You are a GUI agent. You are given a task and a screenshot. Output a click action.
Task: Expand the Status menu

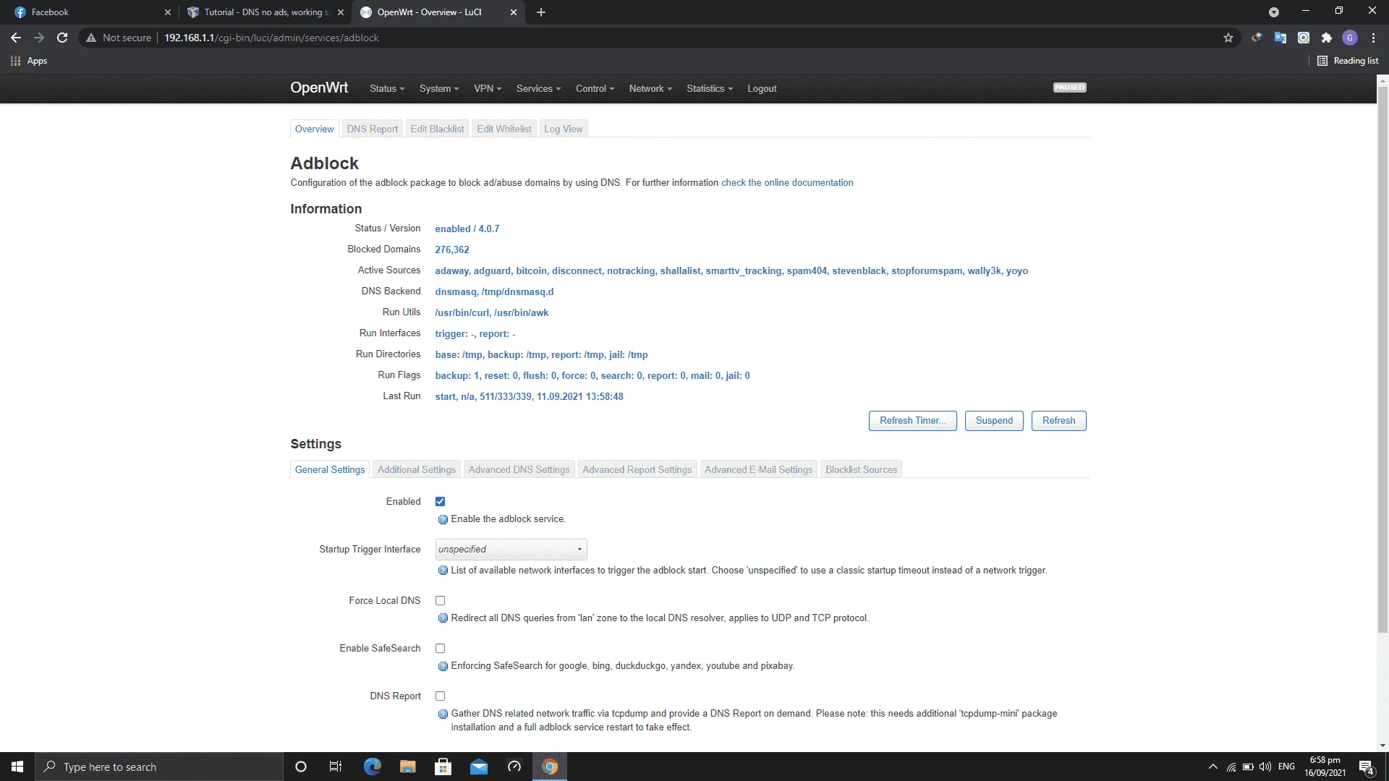pos(387,88)
